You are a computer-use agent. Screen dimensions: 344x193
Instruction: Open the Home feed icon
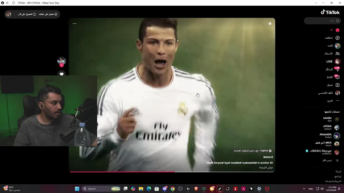(x=338, y=30)
